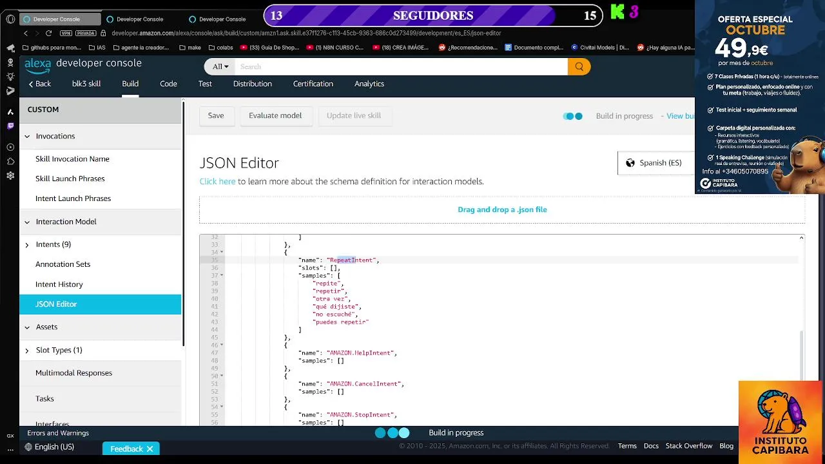Image resolution: width=825 pixels, height=464 pixels.
Task: Collapse the Assets section
Action: 27,327
